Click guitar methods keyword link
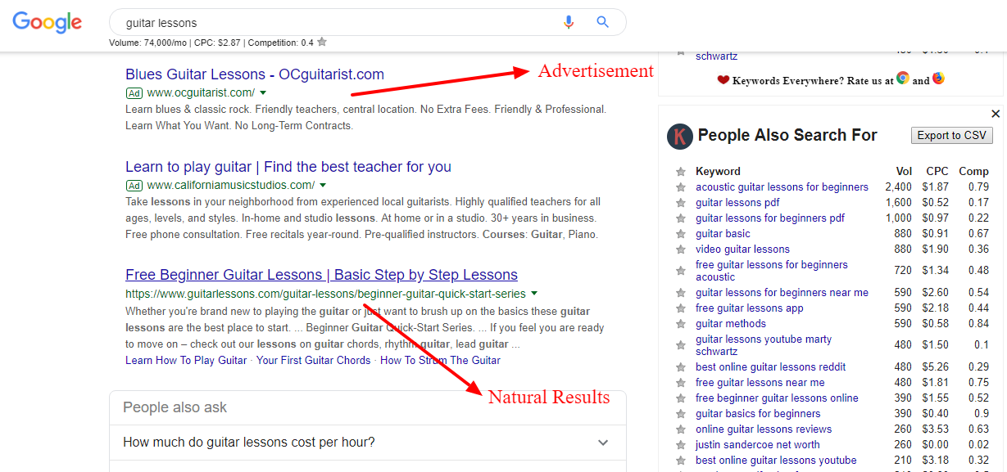Screen dimensions: 1007x472 [x=731, y=324]
